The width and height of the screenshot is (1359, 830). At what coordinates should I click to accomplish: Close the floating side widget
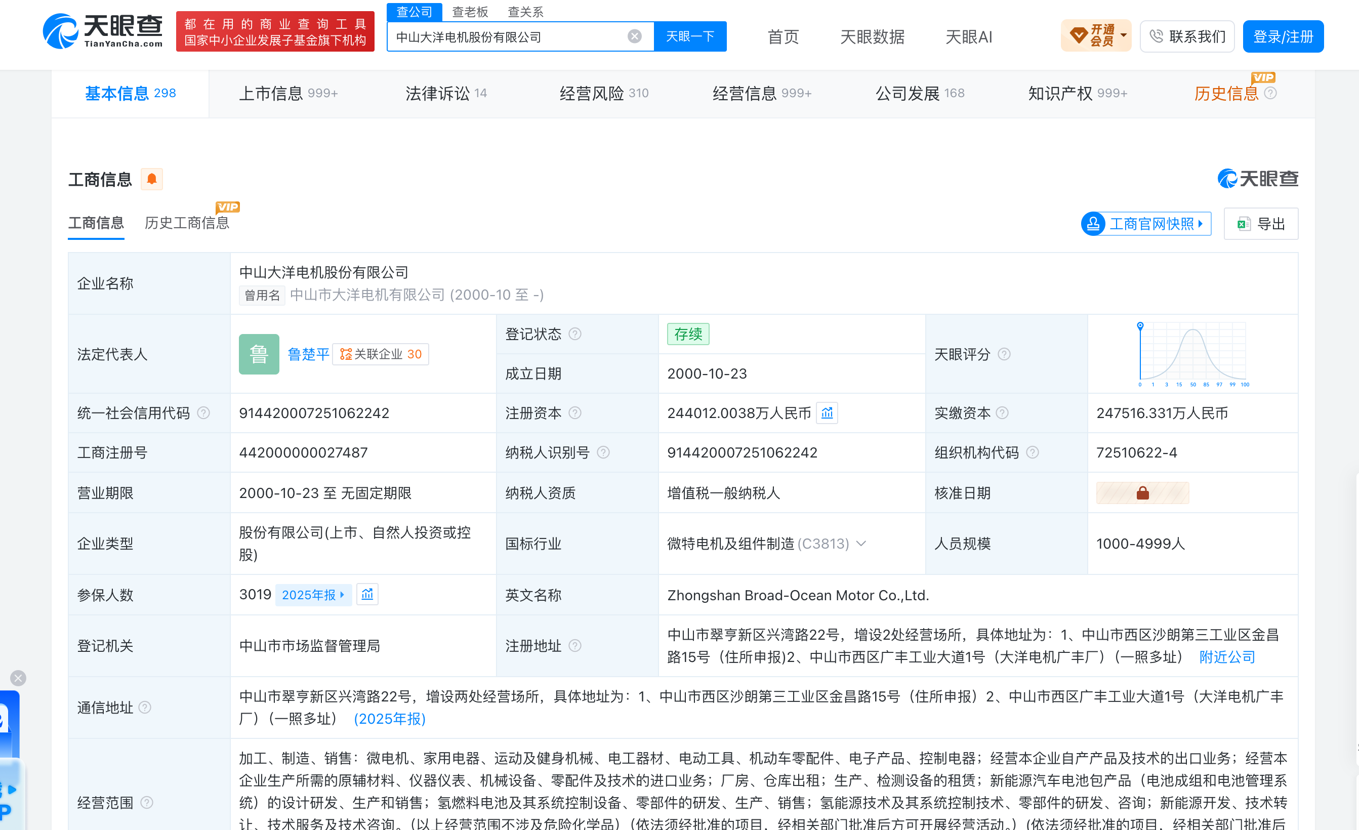point(18,678)
